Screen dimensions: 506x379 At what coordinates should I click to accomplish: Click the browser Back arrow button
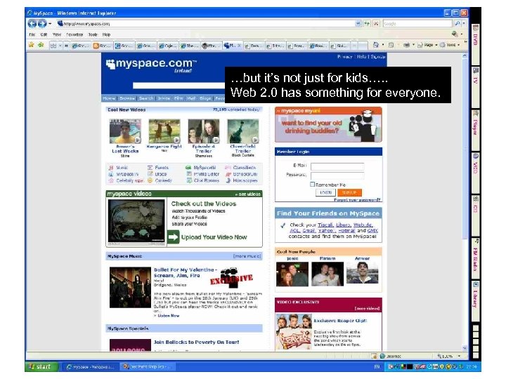(32, 24)
